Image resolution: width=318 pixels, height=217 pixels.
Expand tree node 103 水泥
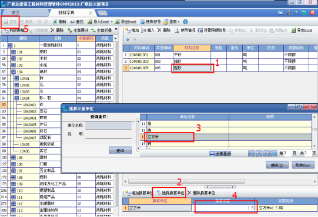[x=13, y=65]
